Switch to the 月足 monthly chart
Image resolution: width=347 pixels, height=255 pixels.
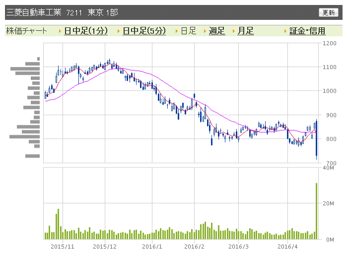tap(245, 31)
